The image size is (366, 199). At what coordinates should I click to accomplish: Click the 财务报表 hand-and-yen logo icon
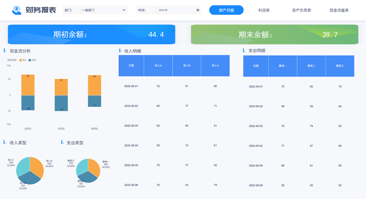point(17,10)
